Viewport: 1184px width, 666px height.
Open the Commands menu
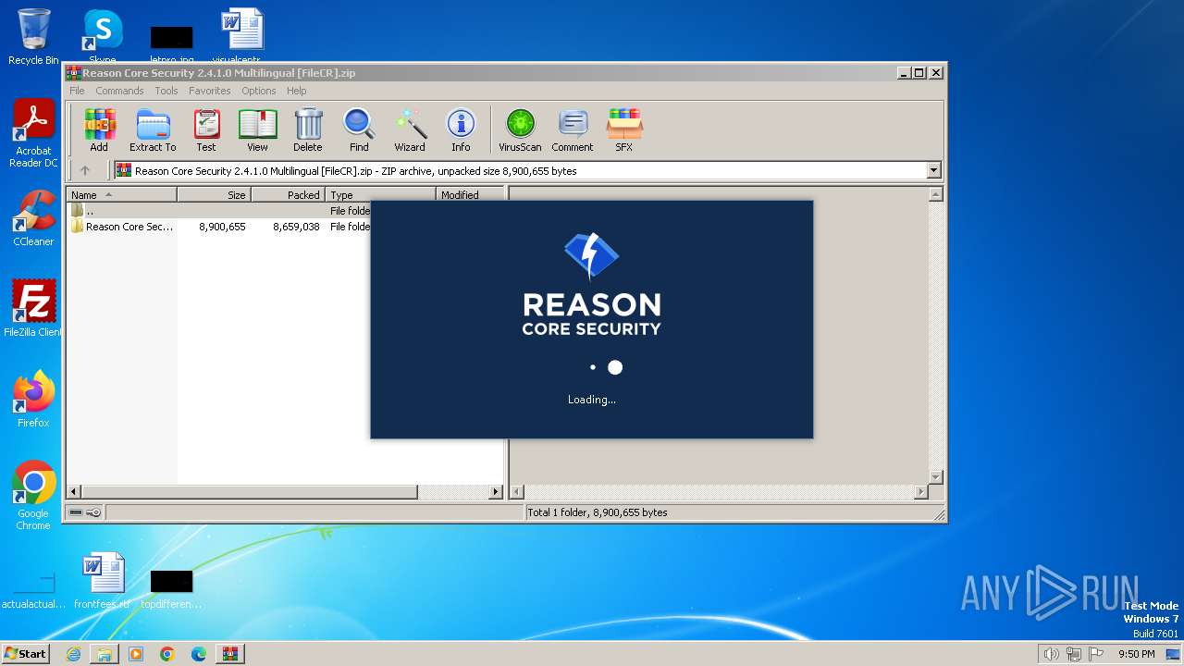[x=119, y=91]
